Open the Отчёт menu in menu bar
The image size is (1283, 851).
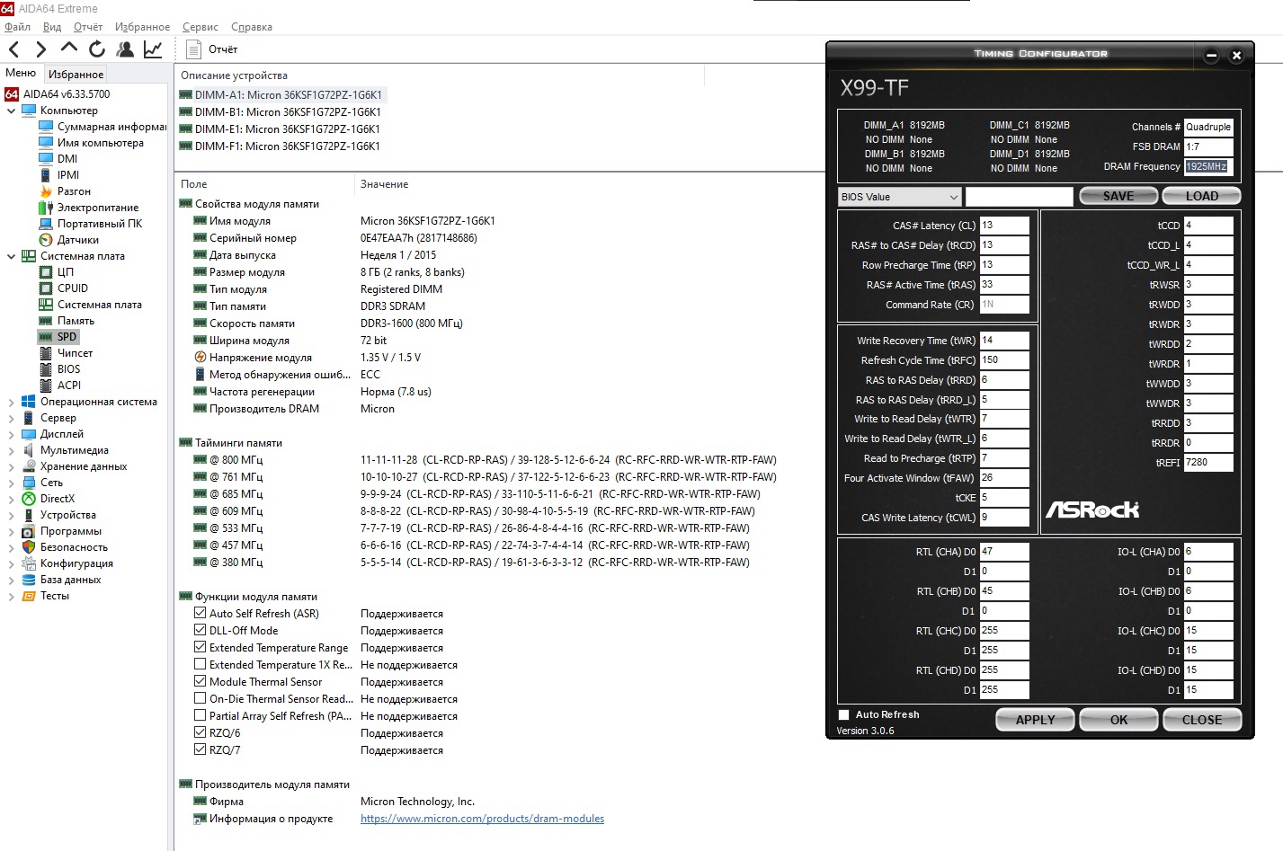tap(88, 27)
